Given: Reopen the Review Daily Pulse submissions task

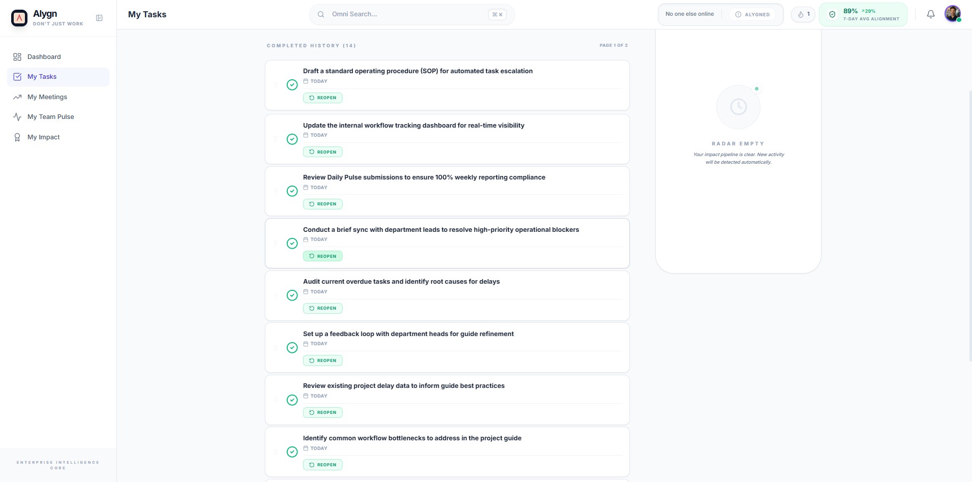Looking at the screenshot, I should point(323,204).
